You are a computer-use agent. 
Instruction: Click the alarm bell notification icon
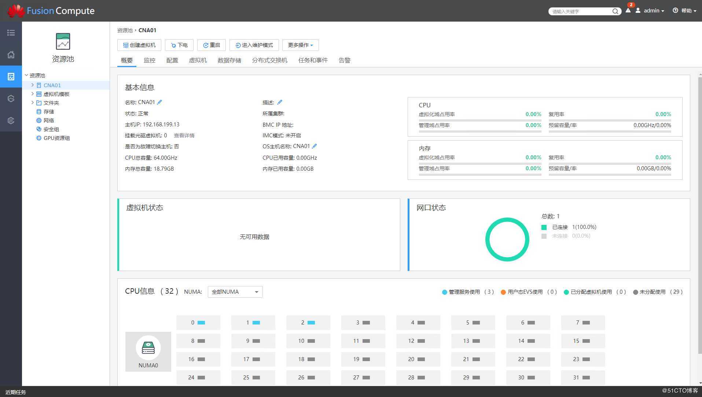point(628,11)
